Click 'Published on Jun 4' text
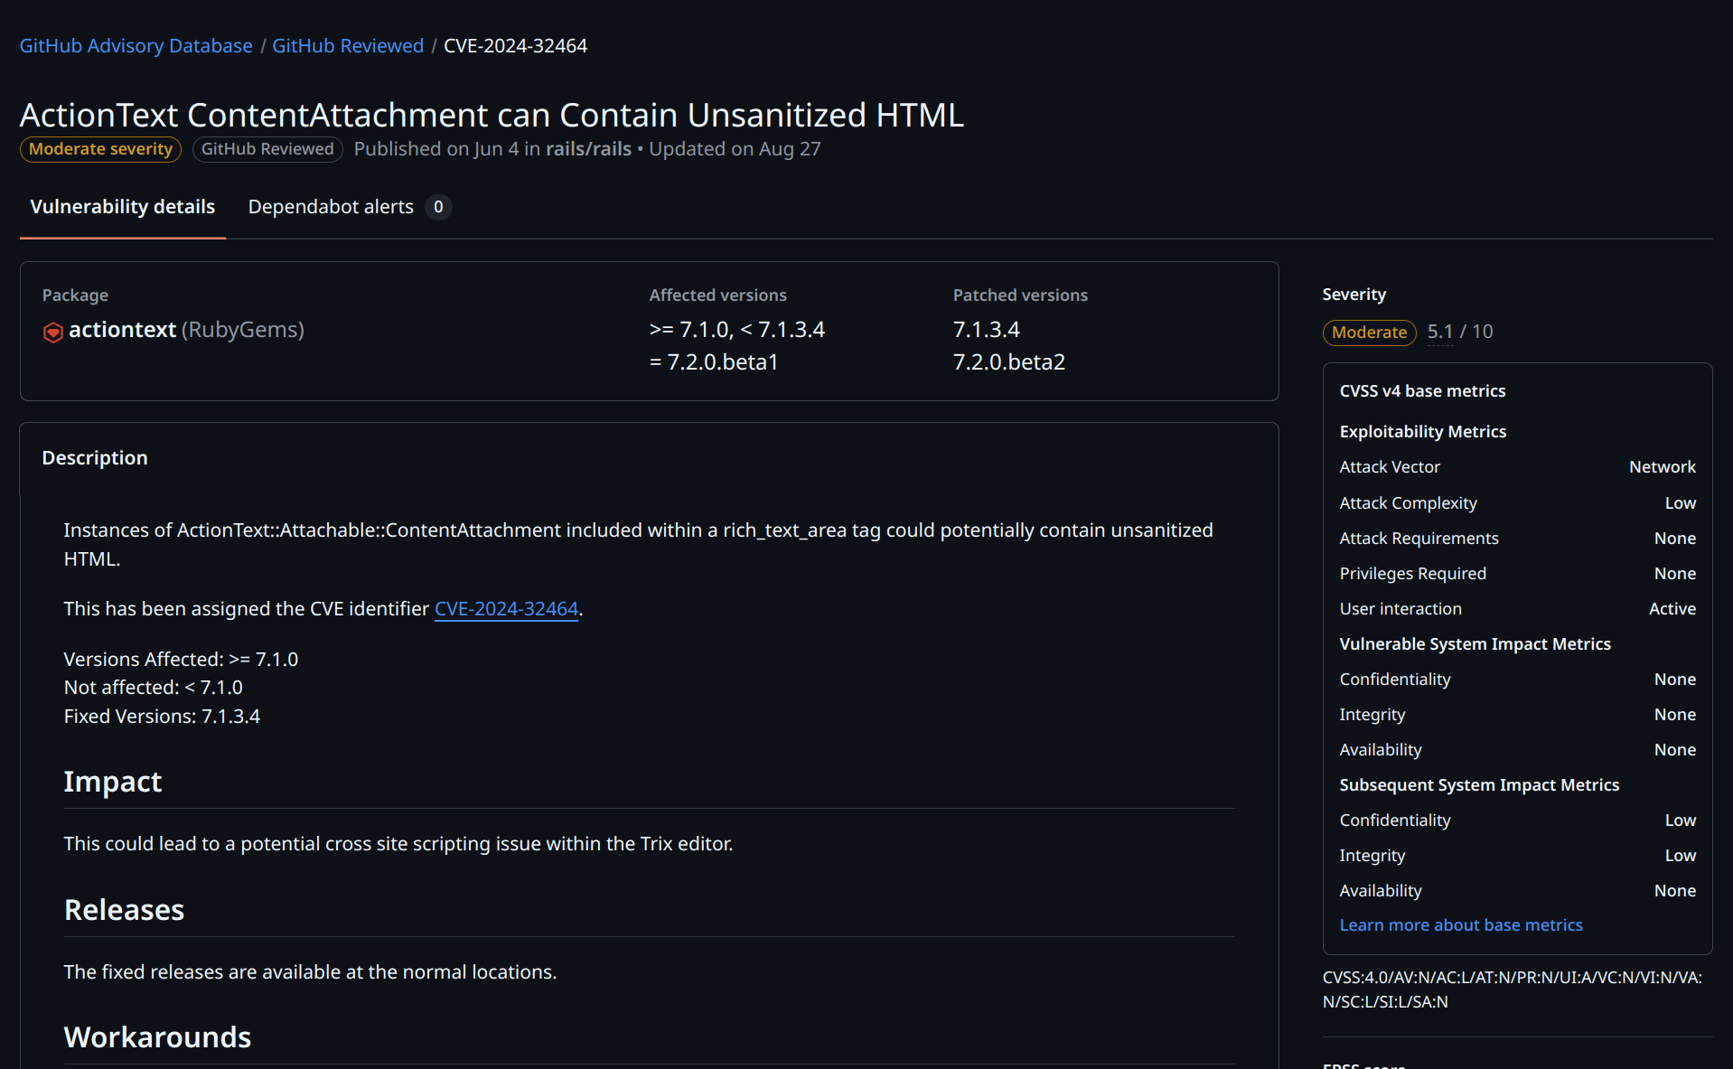Screen dimensions: 1733x1069 [436, 149]
